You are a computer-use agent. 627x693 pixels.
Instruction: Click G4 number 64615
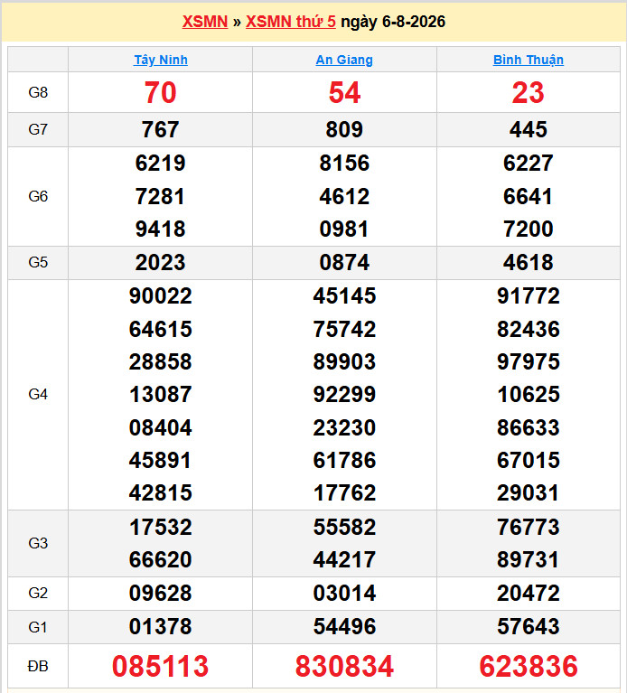161,329
